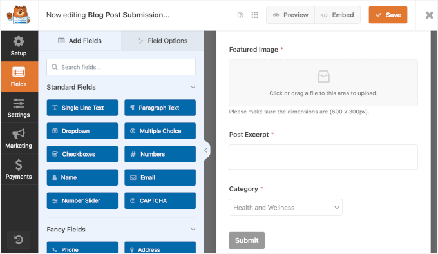Open Marketing panel in sidebar
This screenshot has width=438, height=254.
pos(19,139)
